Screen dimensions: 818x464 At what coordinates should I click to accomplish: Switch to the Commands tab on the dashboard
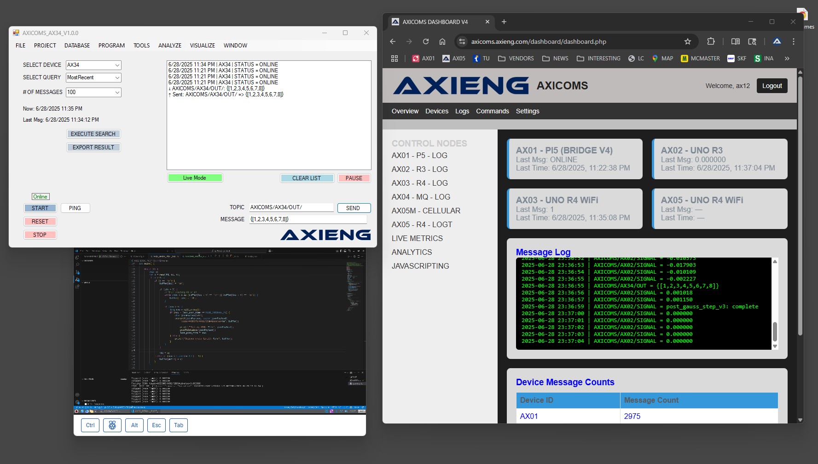(x=492, y=111)
